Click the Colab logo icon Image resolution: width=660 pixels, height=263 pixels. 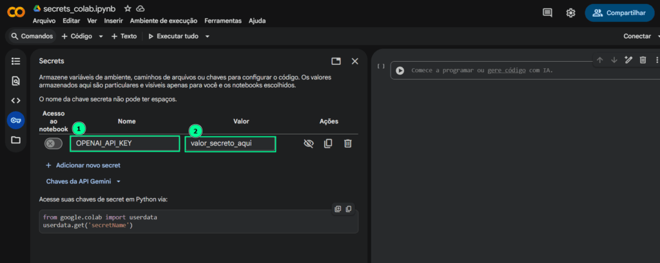[16, 13]
